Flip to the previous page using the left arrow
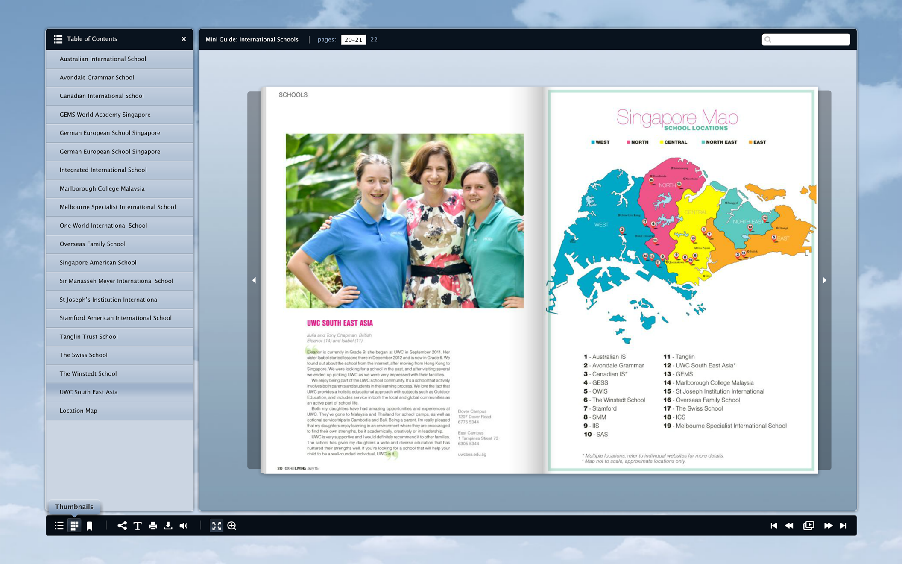902x564 pixels. pyautogui.click(x=254, y=280)
